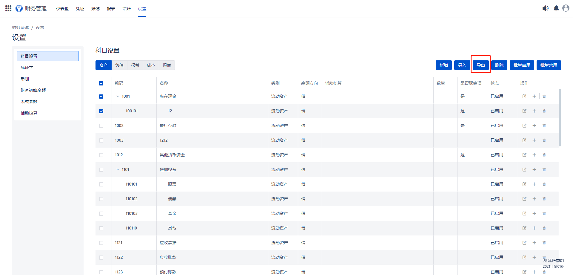573x280 pixels.
Task: Open the notifications bell
Action: click(556, 8)
